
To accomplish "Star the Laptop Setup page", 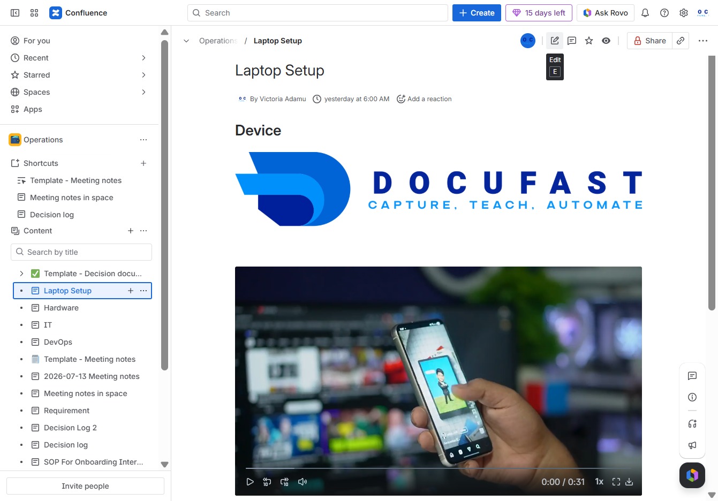I will click(x=589, y=41).
